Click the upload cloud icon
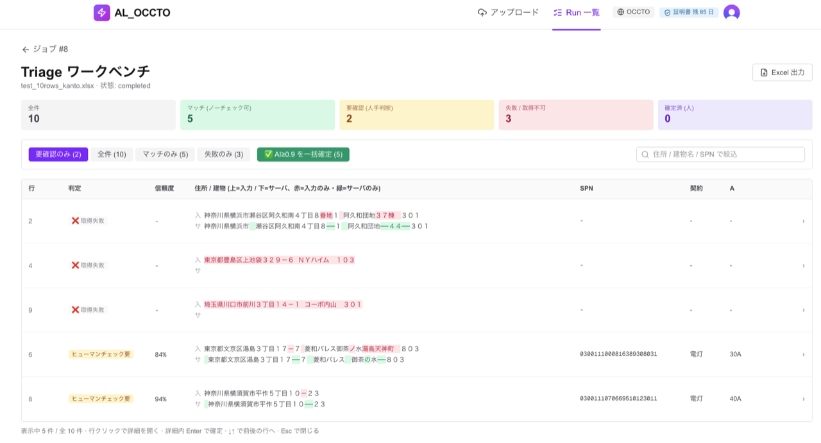 (x=482, y=12)
